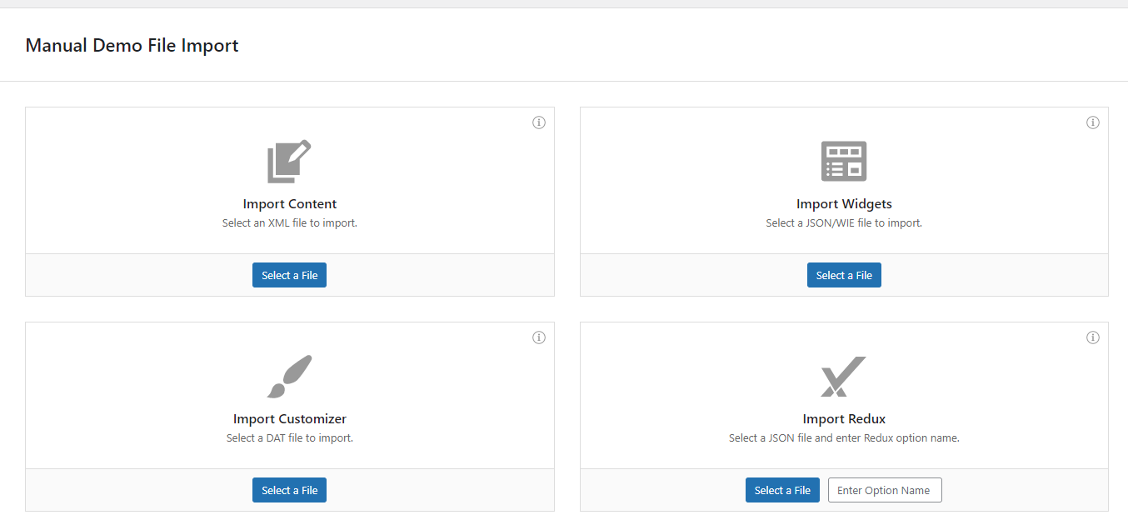The height and width of the screenshot is (525, 1128).
Task: Click the Import Content pencil-and-pages icon
Action: coord(289,161)
